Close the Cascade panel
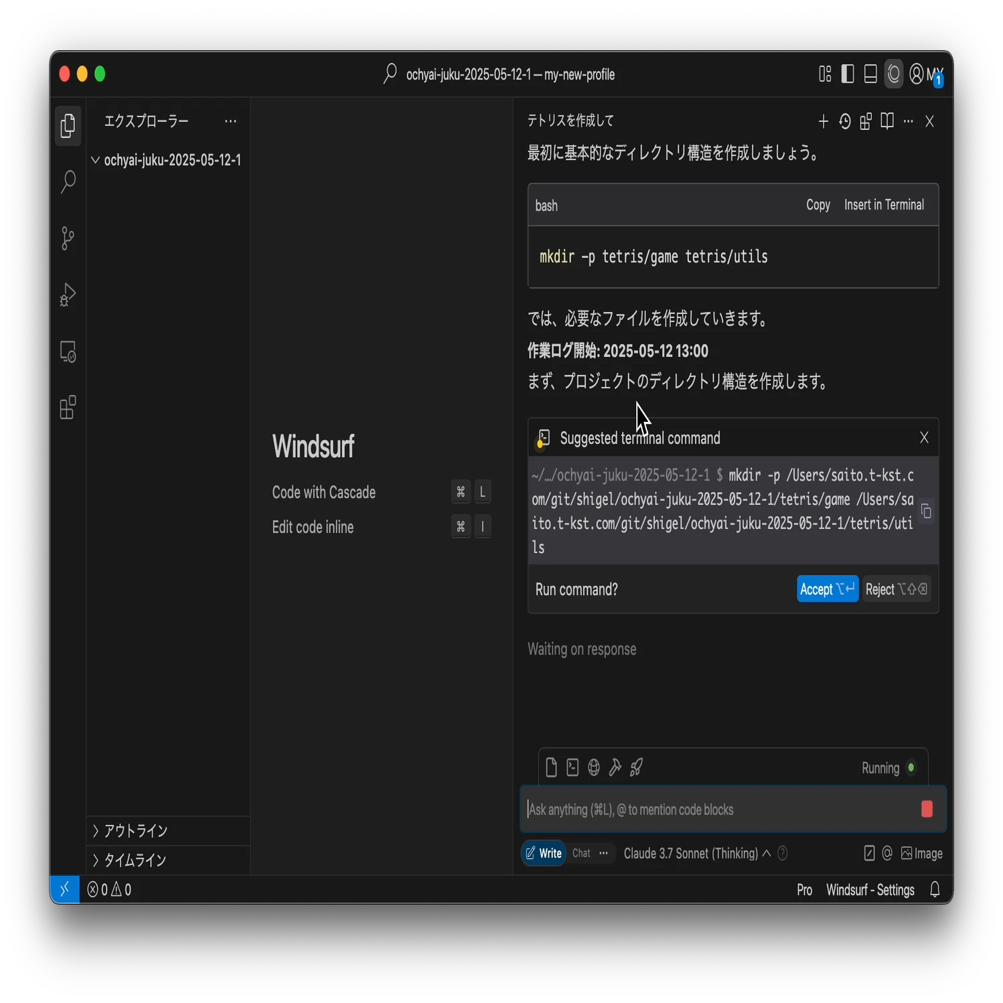The image size is (1003, 1003). click(x=929, y=121)
